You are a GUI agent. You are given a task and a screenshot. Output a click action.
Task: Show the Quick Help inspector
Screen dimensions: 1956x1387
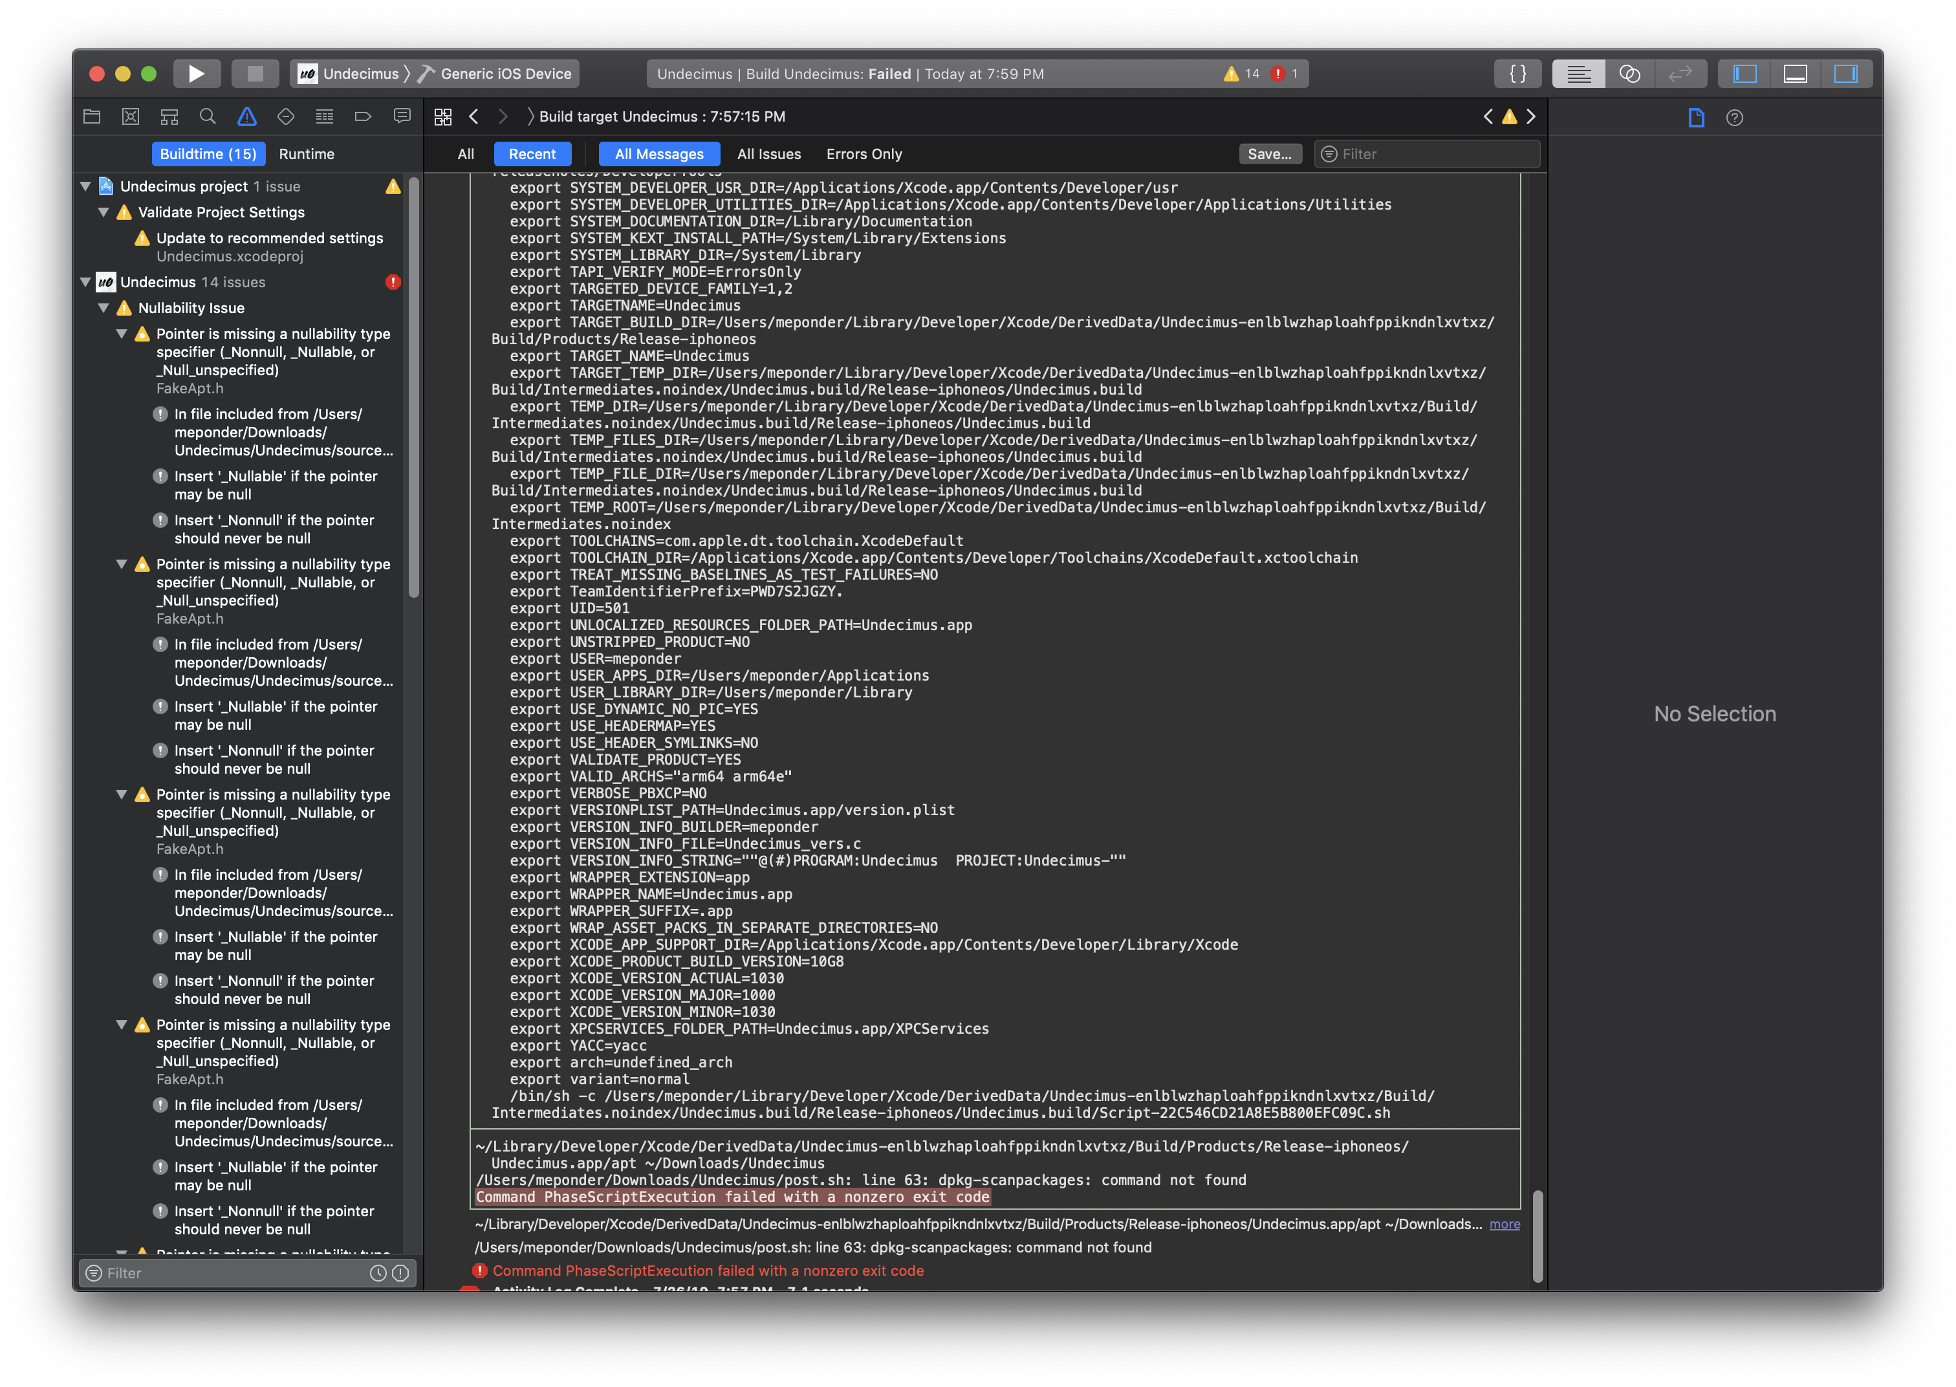point(1734,118)
